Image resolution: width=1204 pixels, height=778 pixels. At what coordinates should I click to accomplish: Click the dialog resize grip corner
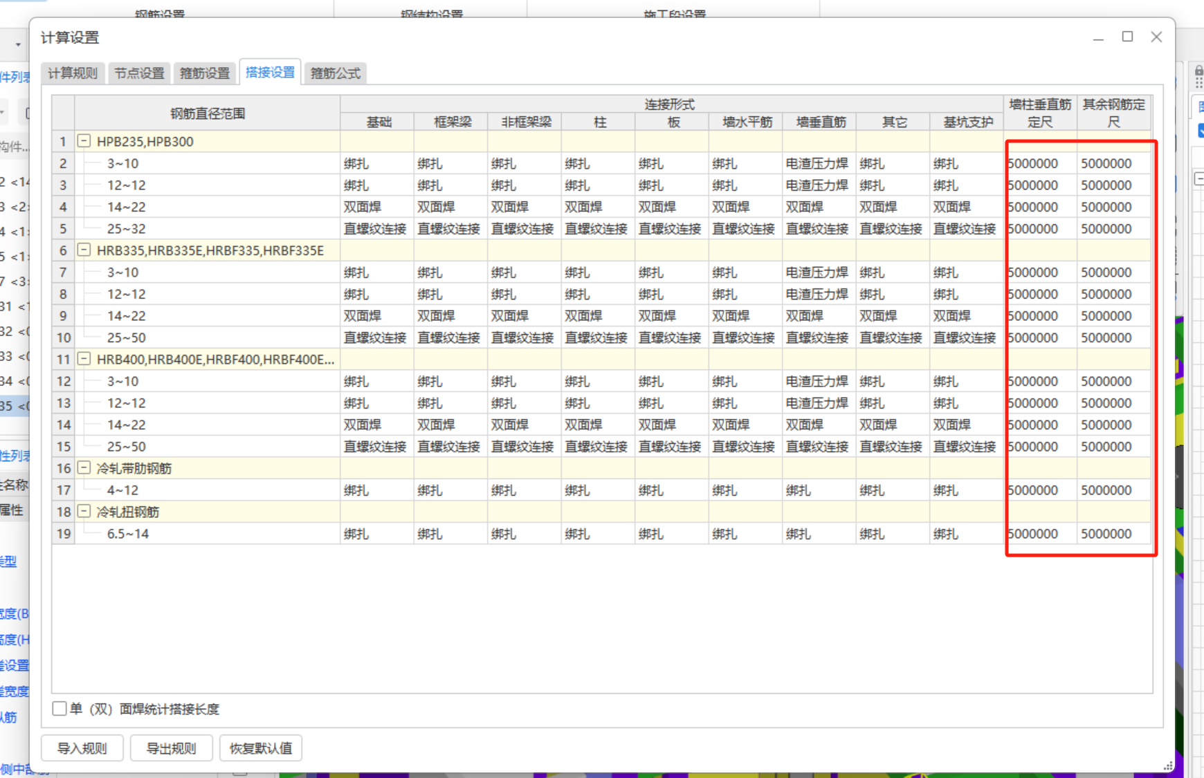click(x=1168, y=766)
